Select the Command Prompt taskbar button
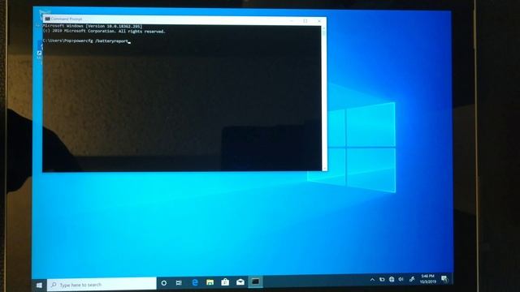 point(255,281)
